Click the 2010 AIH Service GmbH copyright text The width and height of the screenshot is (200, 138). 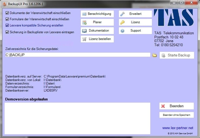pyautogui.click(x=180, y=133)
